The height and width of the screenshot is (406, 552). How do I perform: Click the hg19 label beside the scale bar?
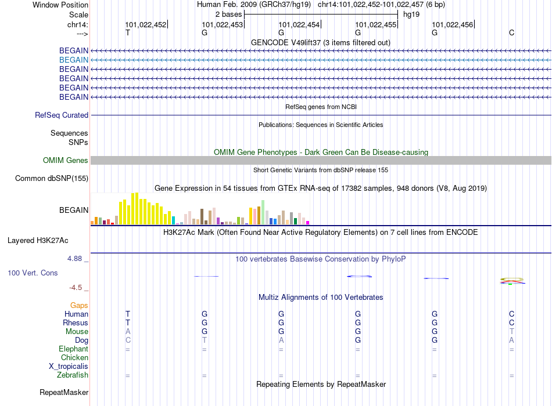point(411,14)
